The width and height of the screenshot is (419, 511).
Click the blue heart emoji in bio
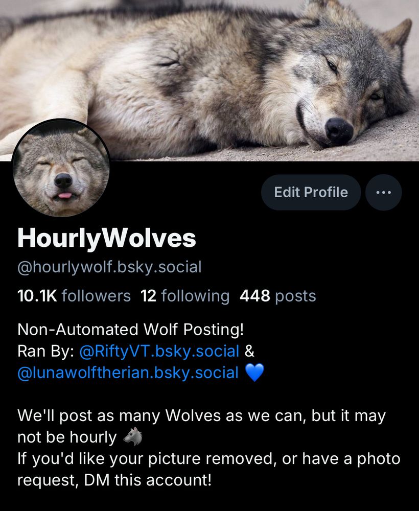coord(254,373)
